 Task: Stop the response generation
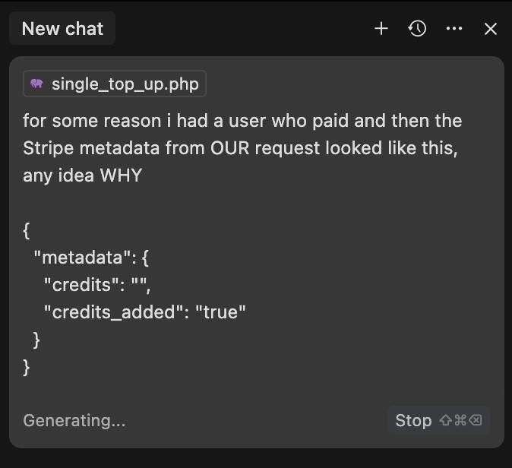click(413, 420)
